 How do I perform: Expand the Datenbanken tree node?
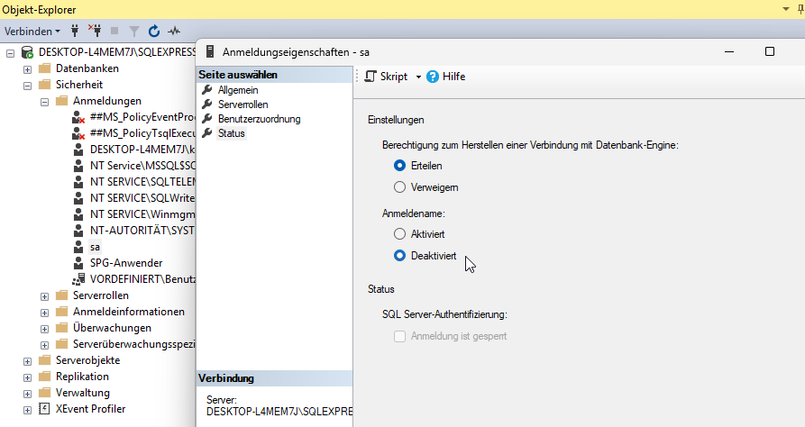click(28, 68)
